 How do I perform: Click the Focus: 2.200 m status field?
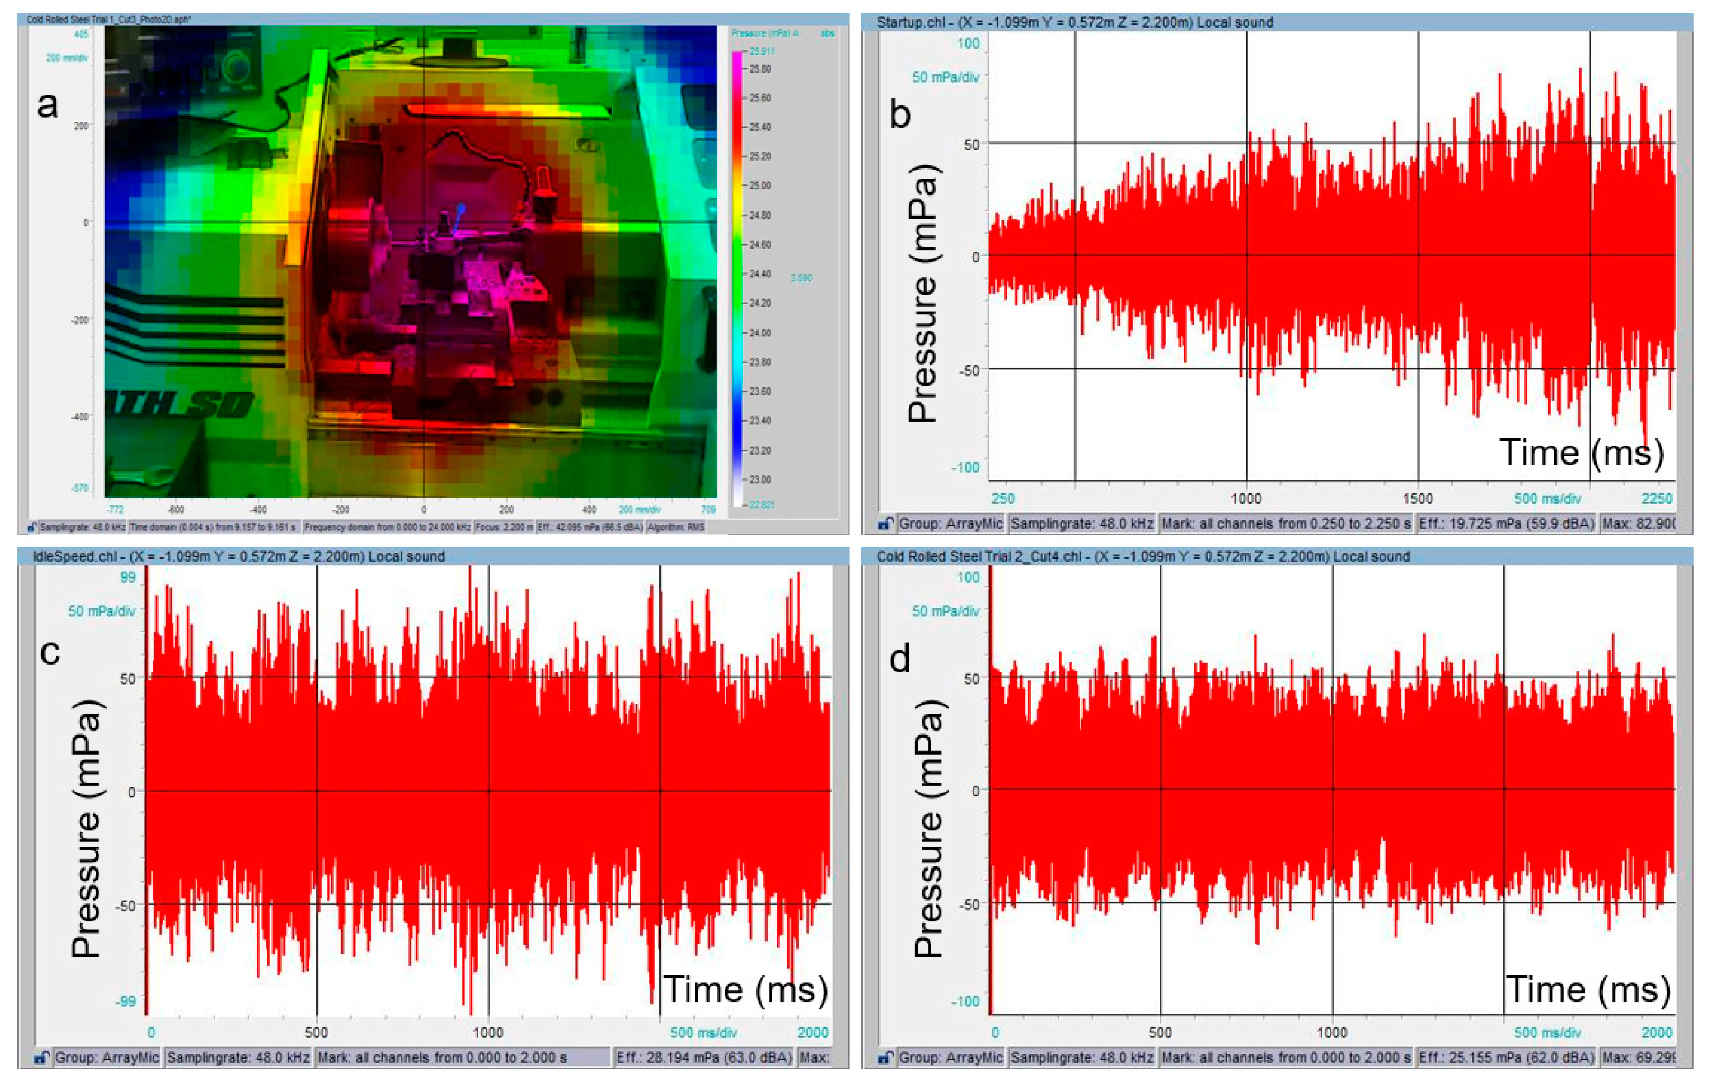point(504,528)
